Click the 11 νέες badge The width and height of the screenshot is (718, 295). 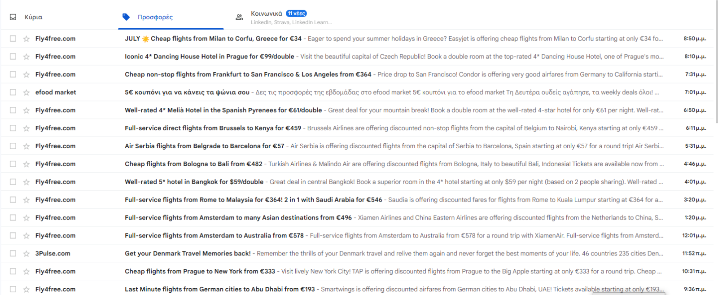click(297, 13)
